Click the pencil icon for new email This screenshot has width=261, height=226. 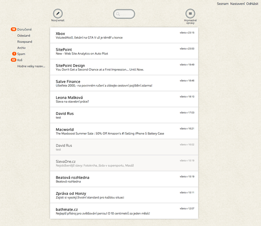pos(58,13)
